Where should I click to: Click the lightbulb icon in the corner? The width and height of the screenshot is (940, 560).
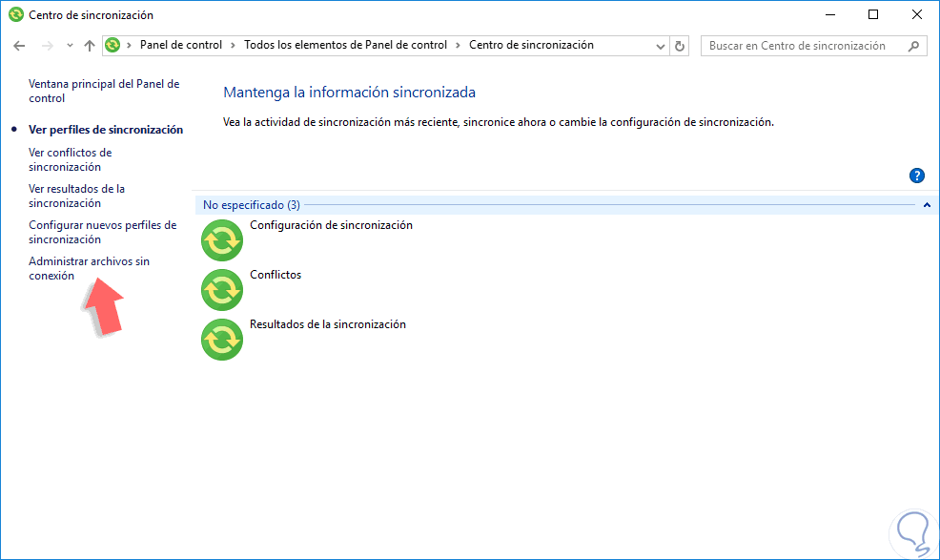pyautogui.click(x=912, y=533)
